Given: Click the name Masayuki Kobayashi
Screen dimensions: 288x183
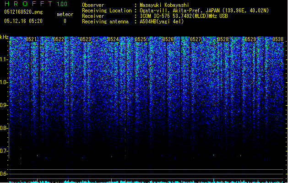Looking at the screenshot, I should click(x=164, y=5).
